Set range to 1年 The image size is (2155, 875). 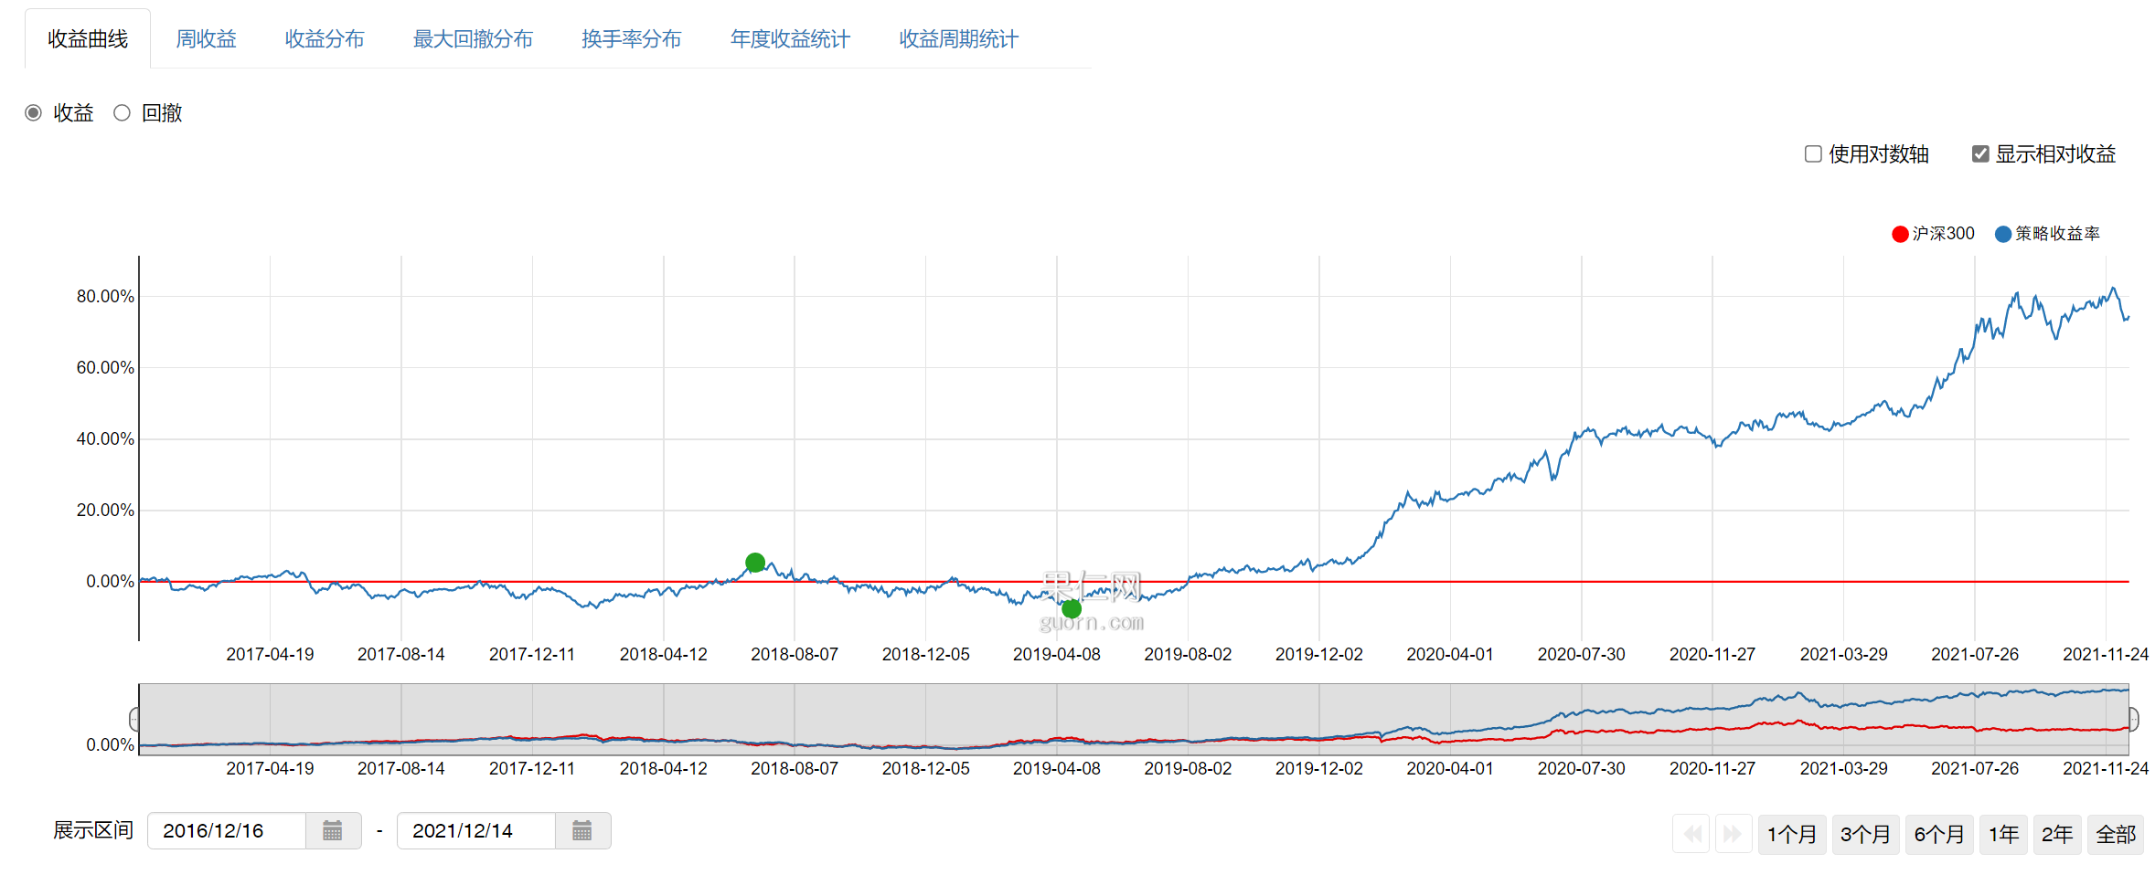coord(2003,834)
